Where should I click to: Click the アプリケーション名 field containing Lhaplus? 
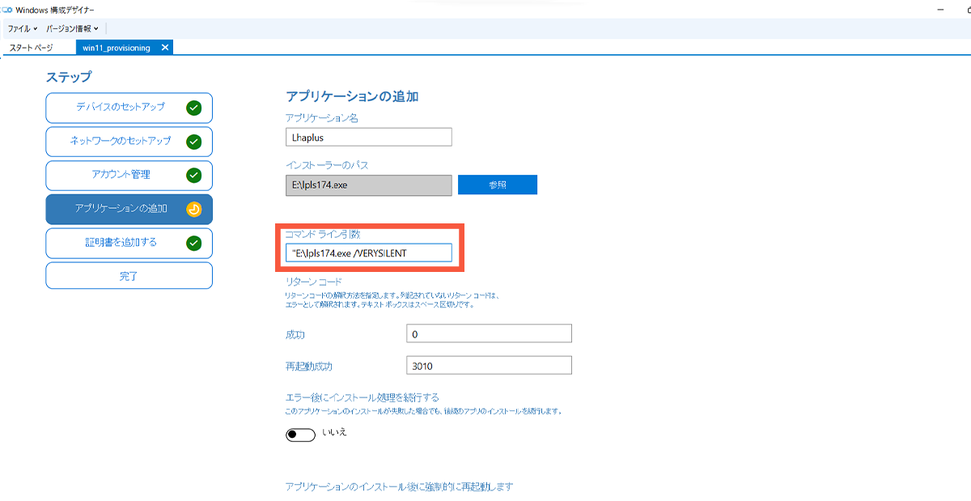coord(368,137)
